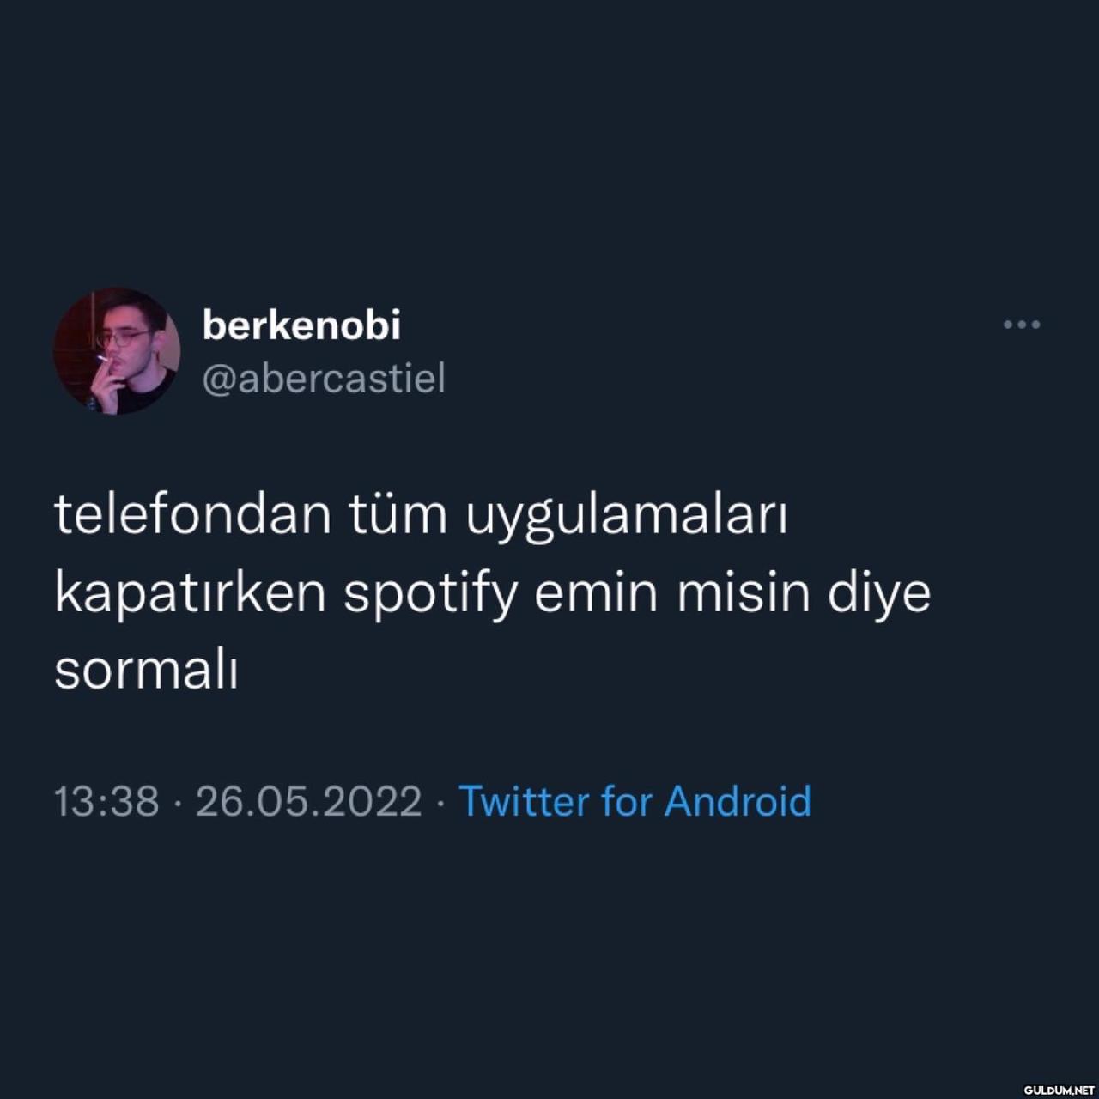The width and height of the screenshot is (1099, 1099).
Task: Select the 13:38 timestamp
Action: 106,801
